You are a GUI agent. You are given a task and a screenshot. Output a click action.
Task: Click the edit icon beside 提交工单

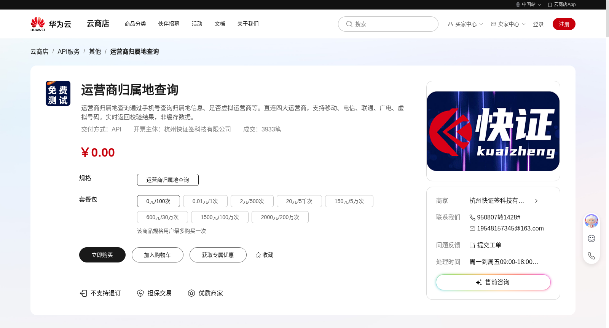pos(472,245)
